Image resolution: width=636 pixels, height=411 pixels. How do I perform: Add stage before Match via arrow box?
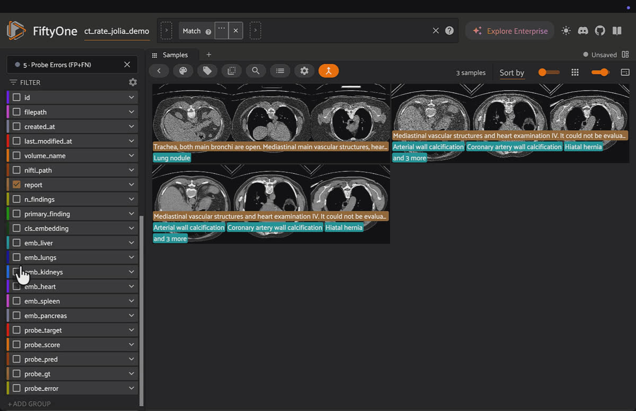166,31
